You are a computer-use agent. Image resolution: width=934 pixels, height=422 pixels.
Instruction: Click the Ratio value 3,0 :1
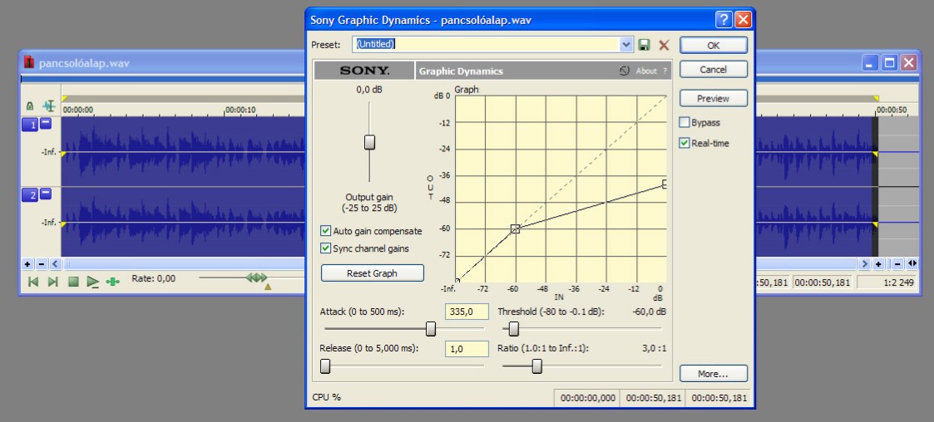point(654,349)
